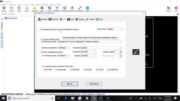Select the User sessions folder
The image size is (180, 101).
pos(11,18)
